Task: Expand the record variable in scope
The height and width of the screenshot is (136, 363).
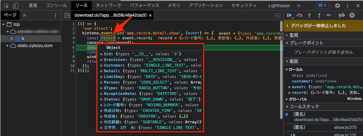Action: [290, 93]
